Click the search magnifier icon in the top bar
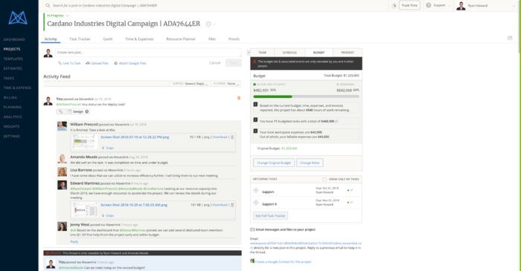Viewport: 521px width, 271px height. tap(48, 5)
